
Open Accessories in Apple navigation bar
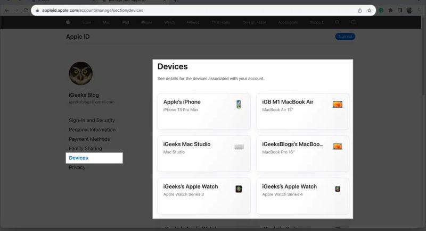tap(288, 22)
